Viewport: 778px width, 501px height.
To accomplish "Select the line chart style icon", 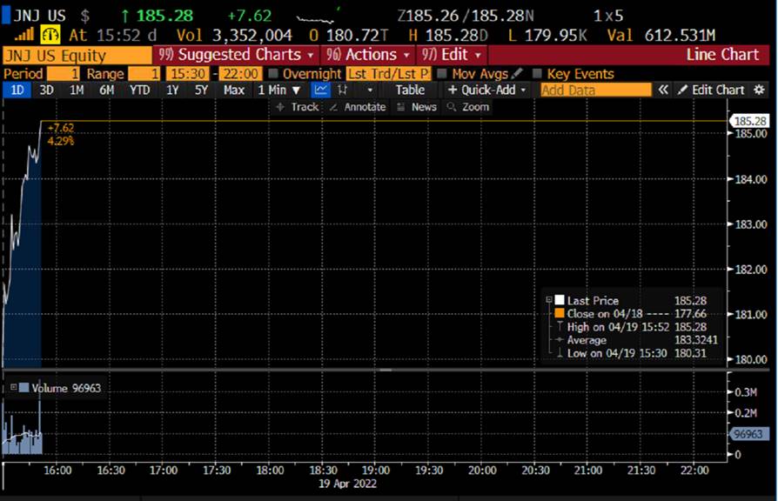I will [x=320, y=90].
